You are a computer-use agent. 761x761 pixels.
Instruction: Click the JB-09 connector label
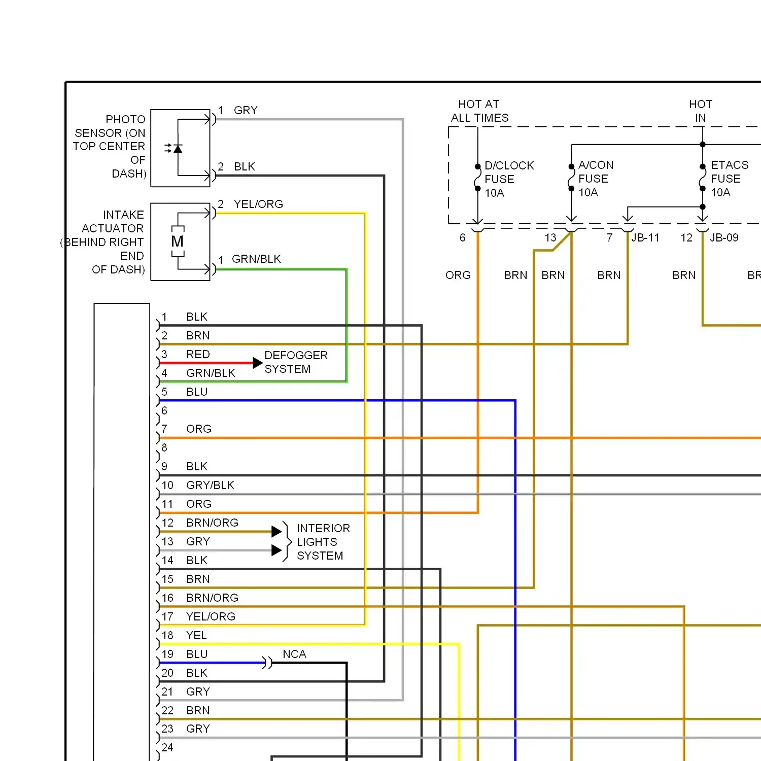pos(724,237)
